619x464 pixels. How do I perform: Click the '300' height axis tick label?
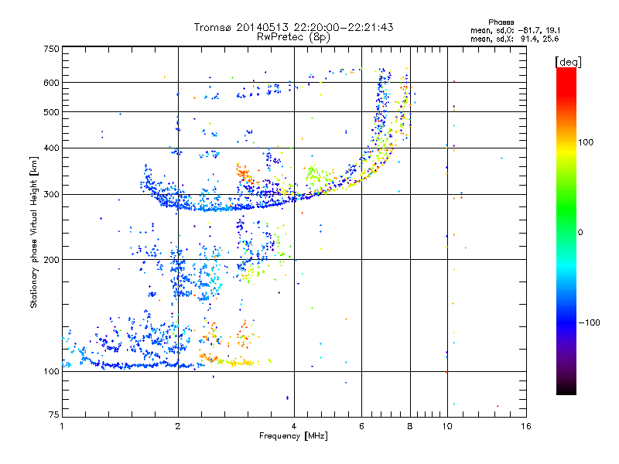[51, 195]
